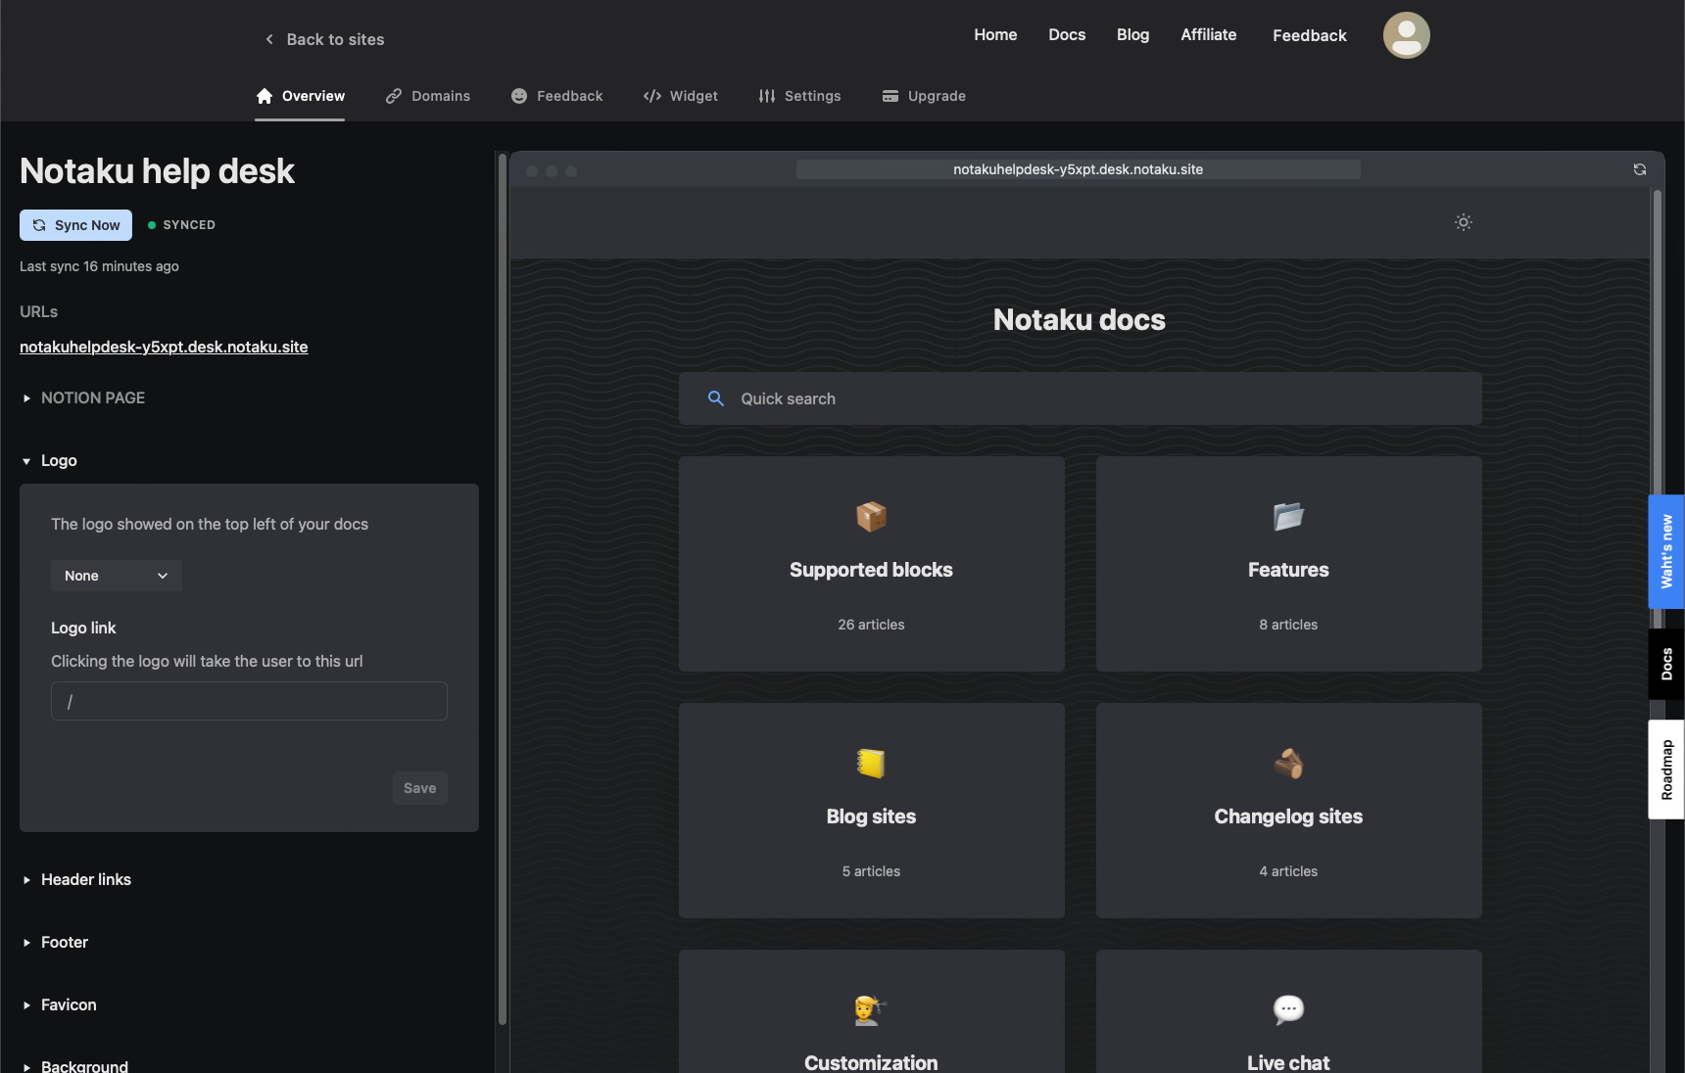Click the Quick search field
Screen dimensions: 1685x1073
pos(1080,398)
